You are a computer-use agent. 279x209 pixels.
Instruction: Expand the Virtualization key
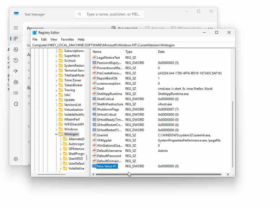point(56,110)
